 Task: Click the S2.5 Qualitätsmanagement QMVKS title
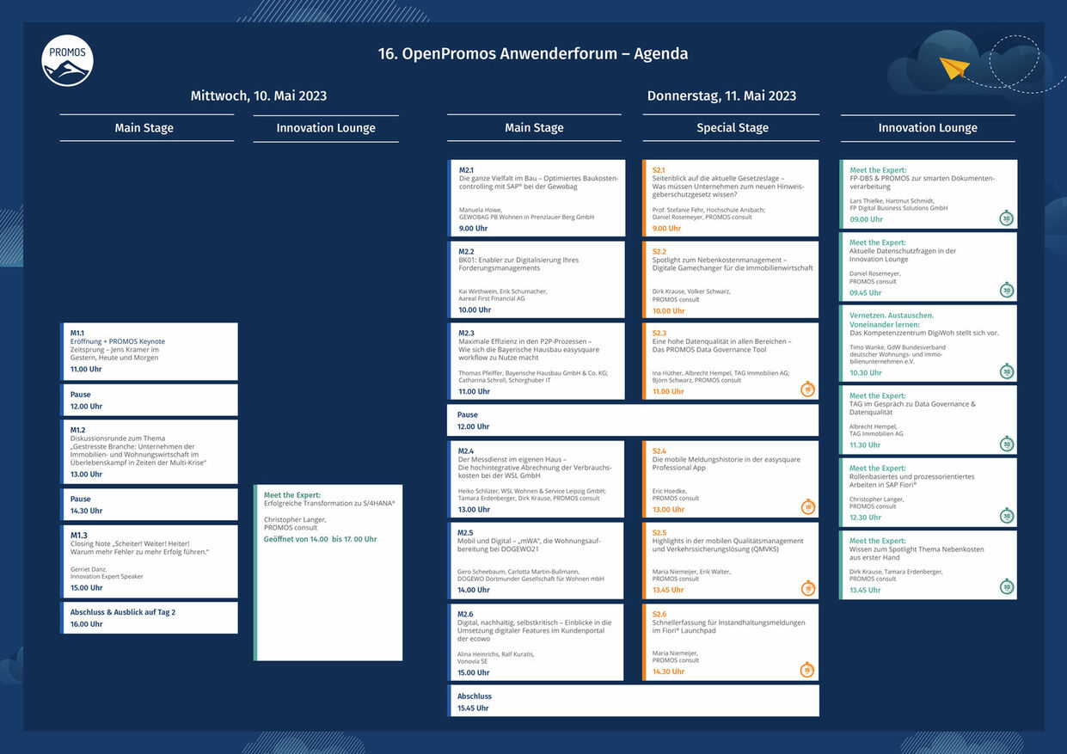[728, 545]
